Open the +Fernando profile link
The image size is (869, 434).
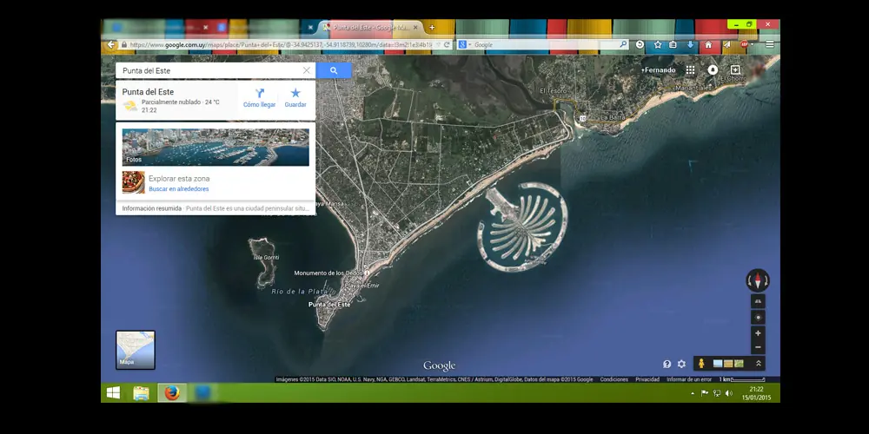[659, 70]
